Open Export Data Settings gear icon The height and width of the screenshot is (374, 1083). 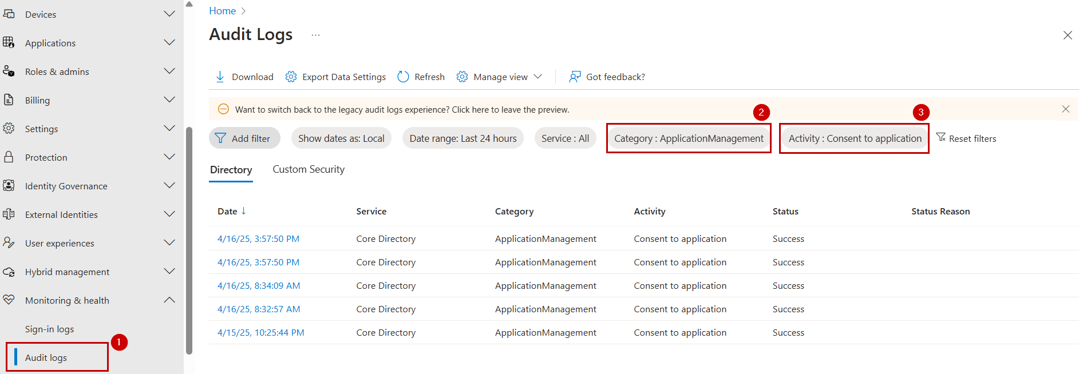coord(291,77)
